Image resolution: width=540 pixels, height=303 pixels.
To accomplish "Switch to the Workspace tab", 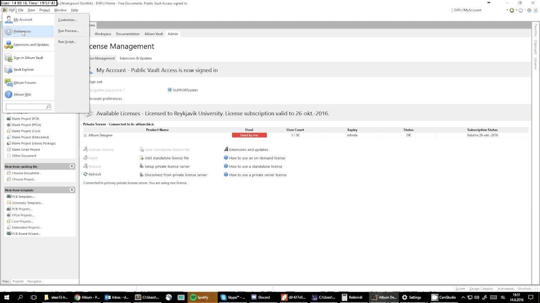I will (x=103, y=34).
